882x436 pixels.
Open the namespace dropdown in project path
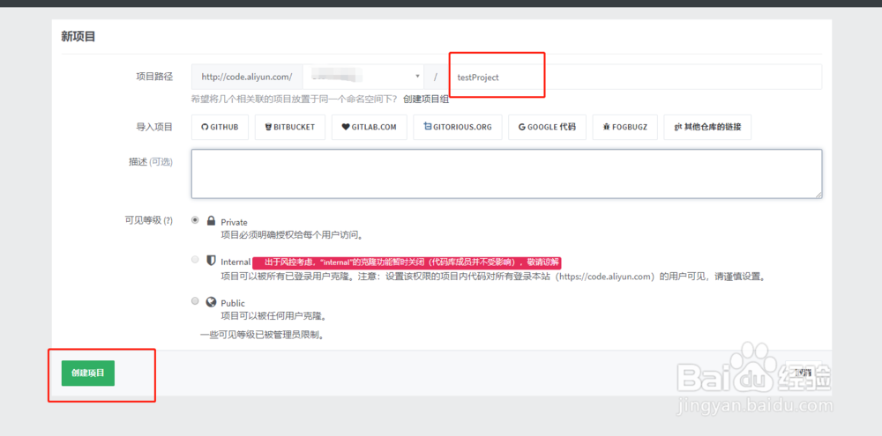(x=364, y=77)
